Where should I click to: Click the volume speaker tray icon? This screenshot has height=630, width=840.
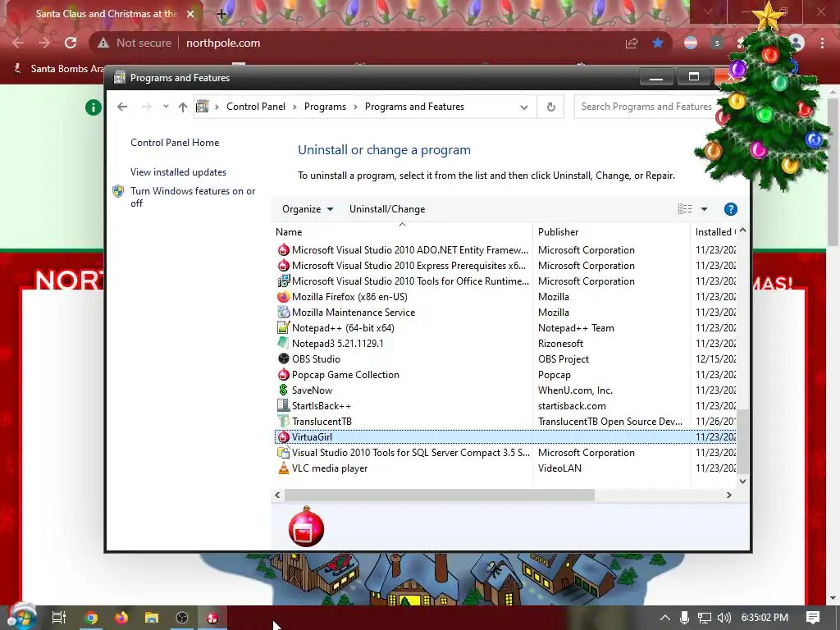[x=724, y=618]
